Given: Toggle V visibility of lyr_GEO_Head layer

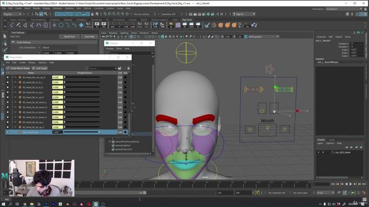Looking at the screenshot, I should pyautogui.click(x=319, y=152).
